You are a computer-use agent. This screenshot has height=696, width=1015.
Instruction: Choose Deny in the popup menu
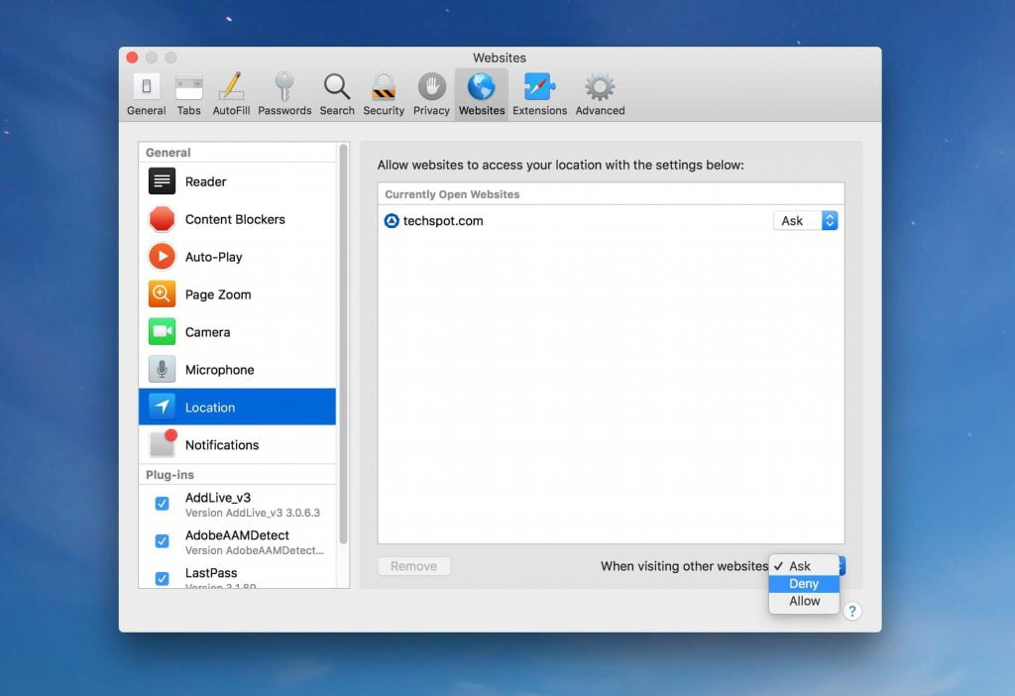point(804,584)
